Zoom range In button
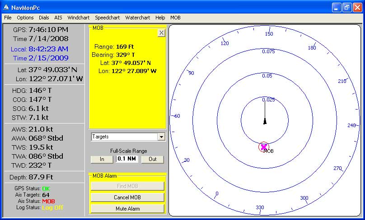 point(102,159)
